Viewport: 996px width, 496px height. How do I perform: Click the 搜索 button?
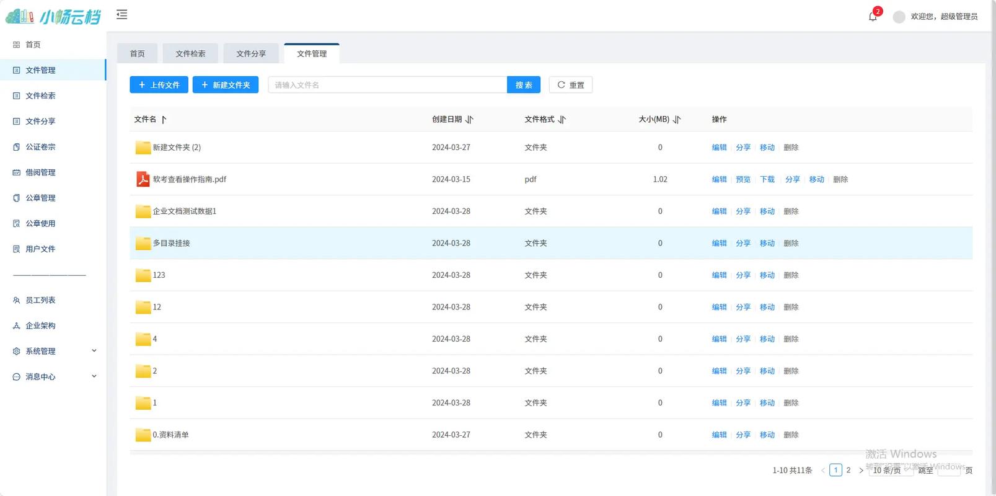coord(524,85)
